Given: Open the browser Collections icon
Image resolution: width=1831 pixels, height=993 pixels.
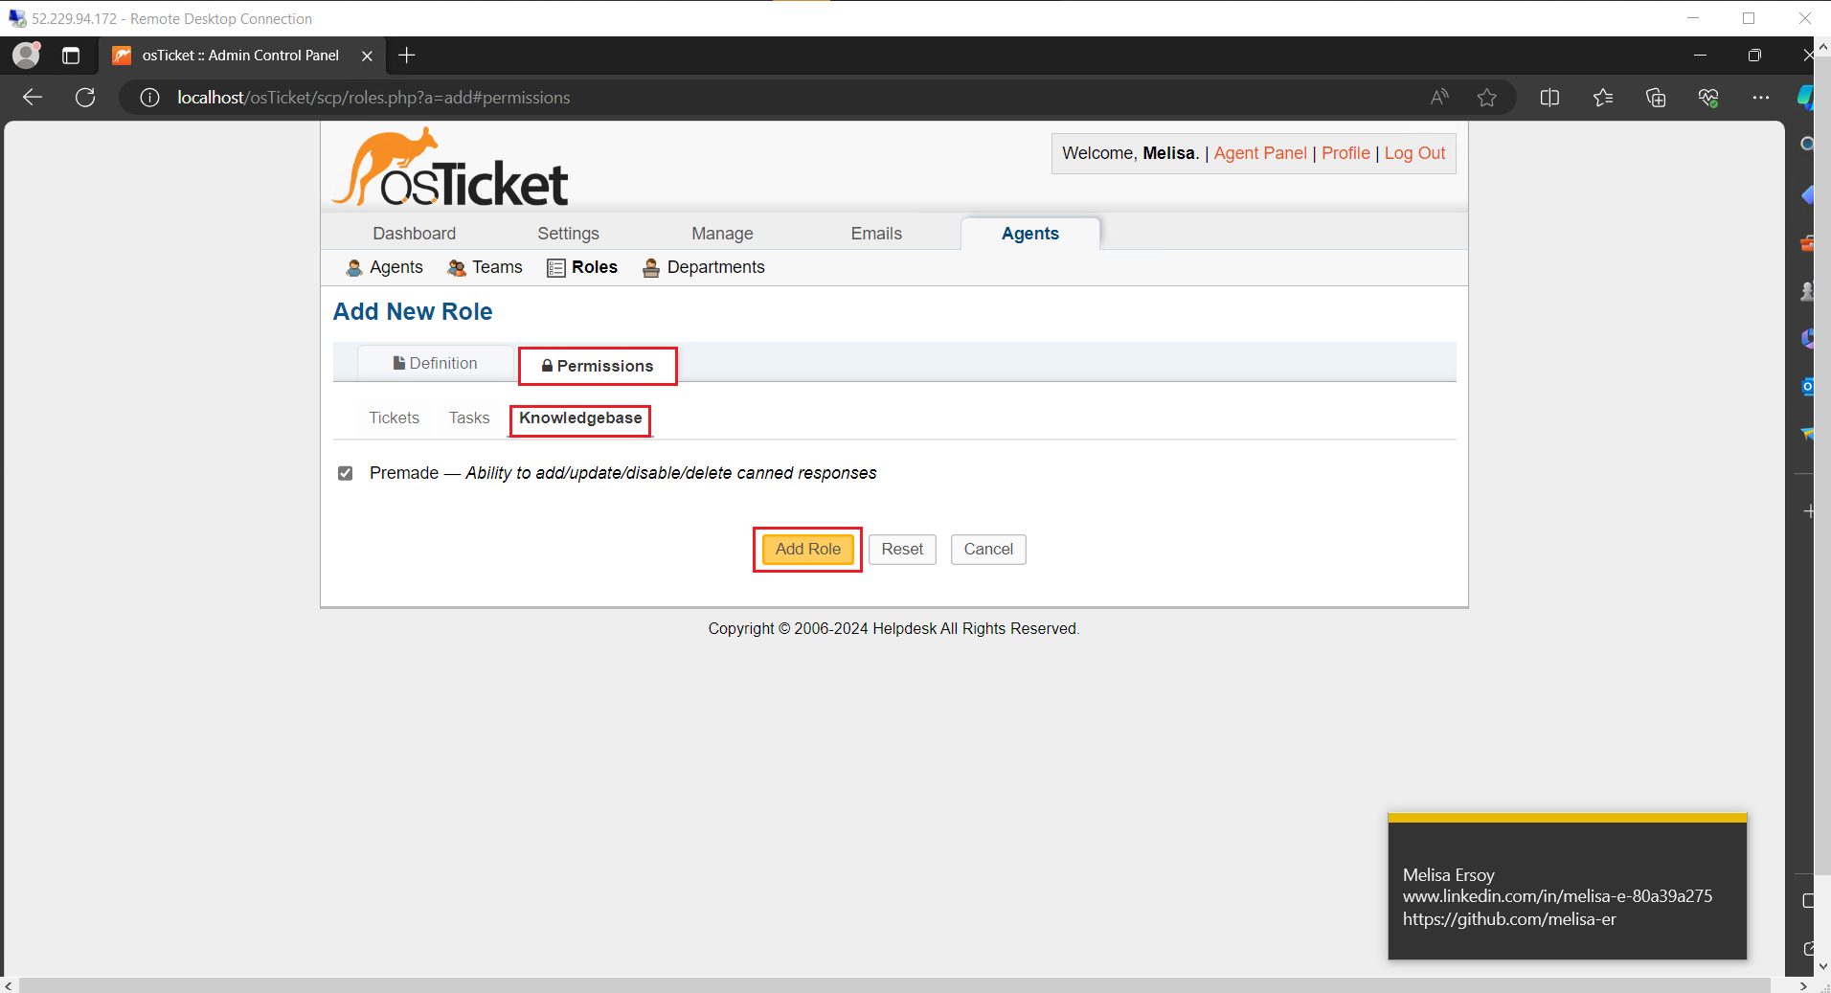Looking at the screenshot, I should (x=1656, y=97).
